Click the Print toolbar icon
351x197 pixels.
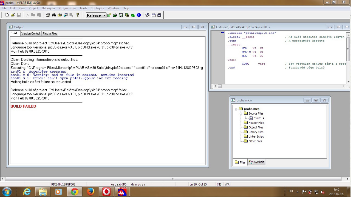tap(48, 15)
